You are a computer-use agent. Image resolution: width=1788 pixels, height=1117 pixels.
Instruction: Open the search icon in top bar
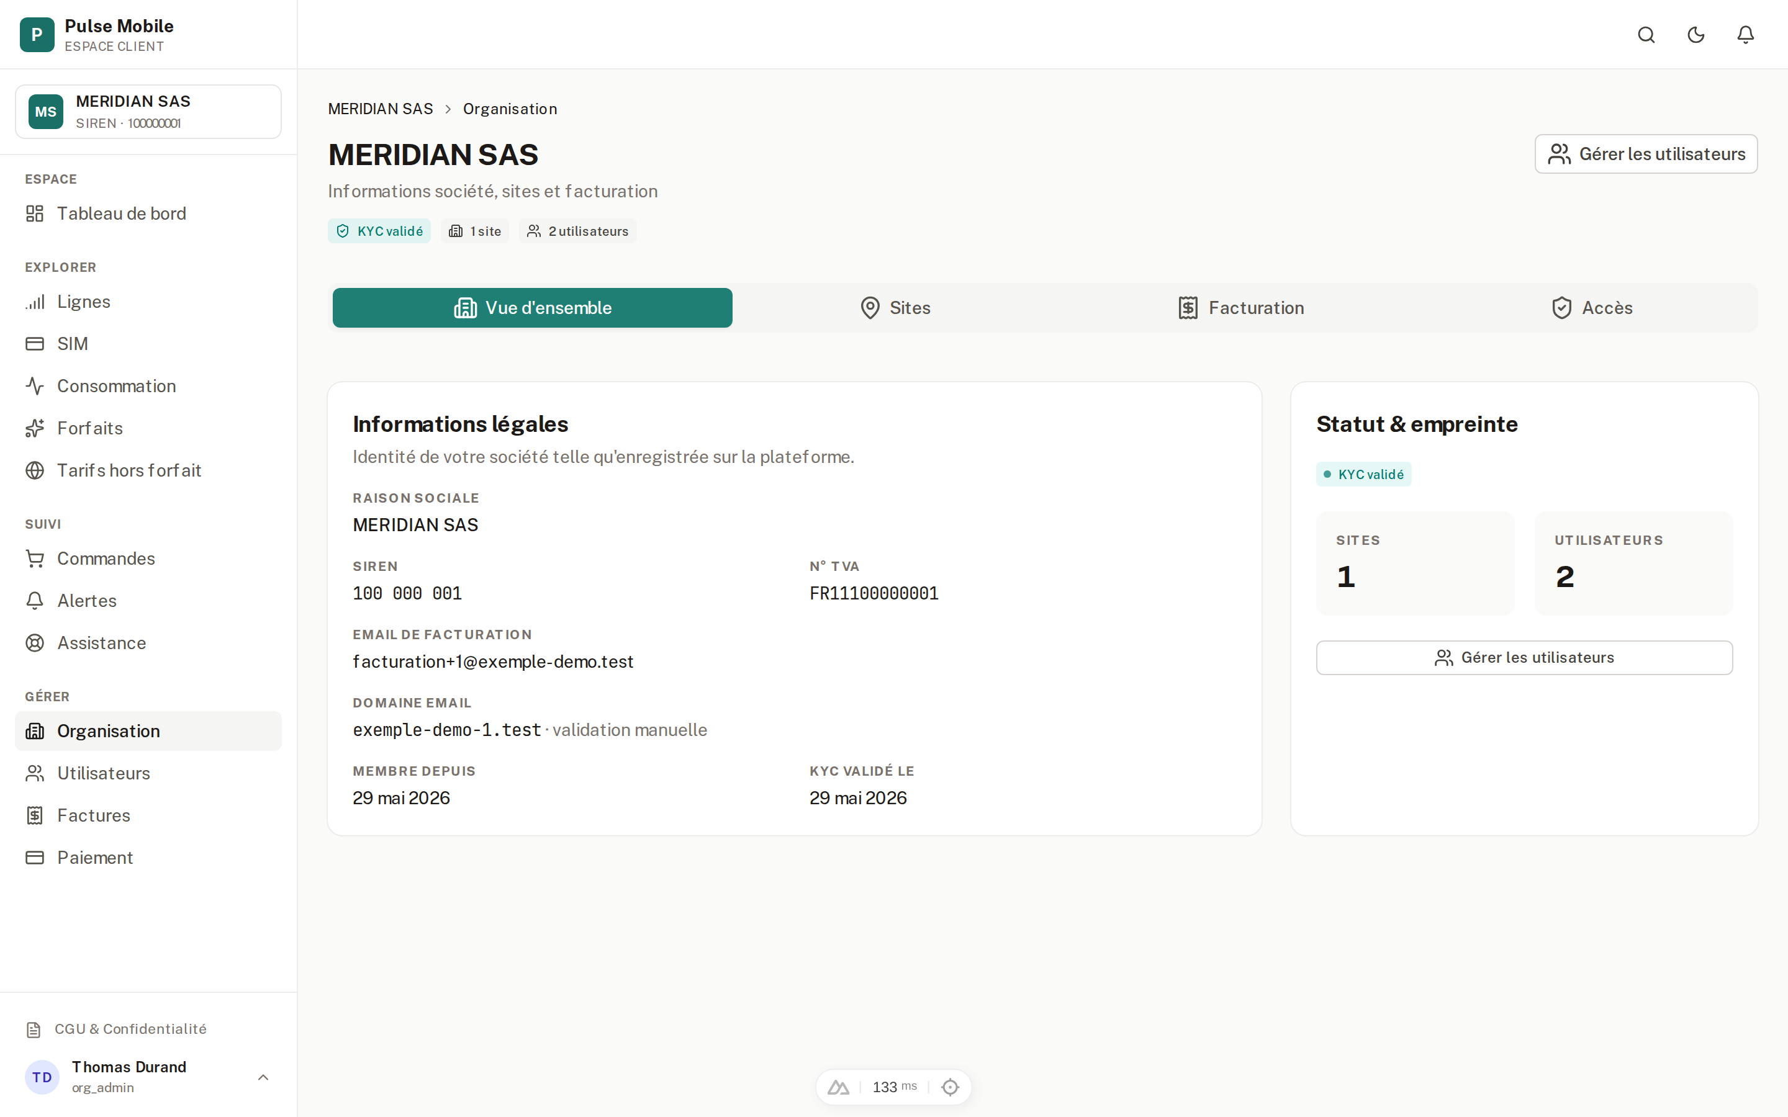pos(1645,35)
